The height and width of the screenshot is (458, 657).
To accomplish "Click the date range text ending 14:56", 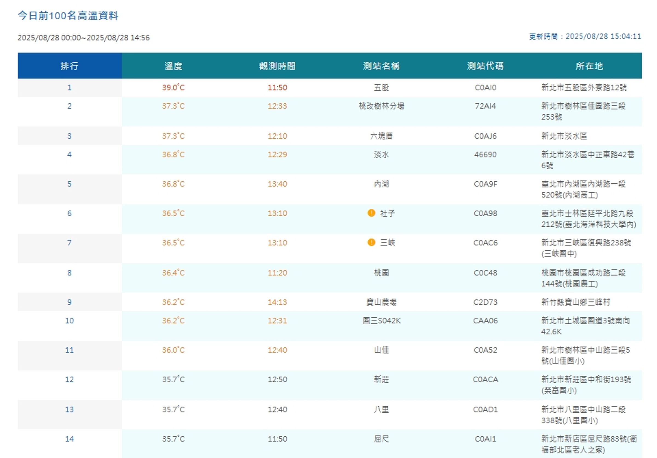I will pos(83,37).
